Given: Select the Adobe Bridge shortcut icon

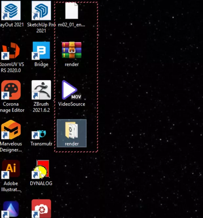Looking at the screenshot, I should [x=41, y=50].
